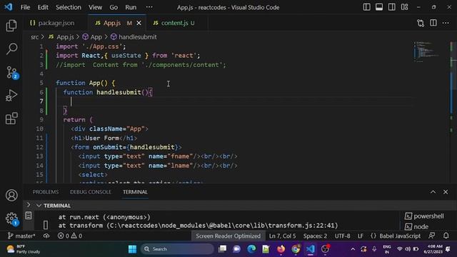The height and width of the screenshot is (257, 457).
Task: Open Microsoft Edge from taskbar
Action: coord(251,249)
